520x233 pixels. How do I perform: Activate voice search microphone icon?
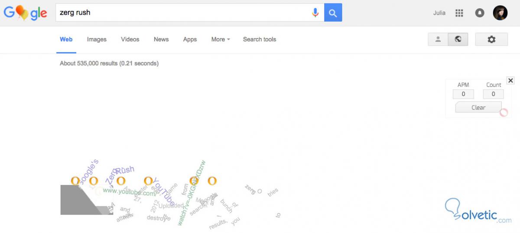(x=315, y=13)
